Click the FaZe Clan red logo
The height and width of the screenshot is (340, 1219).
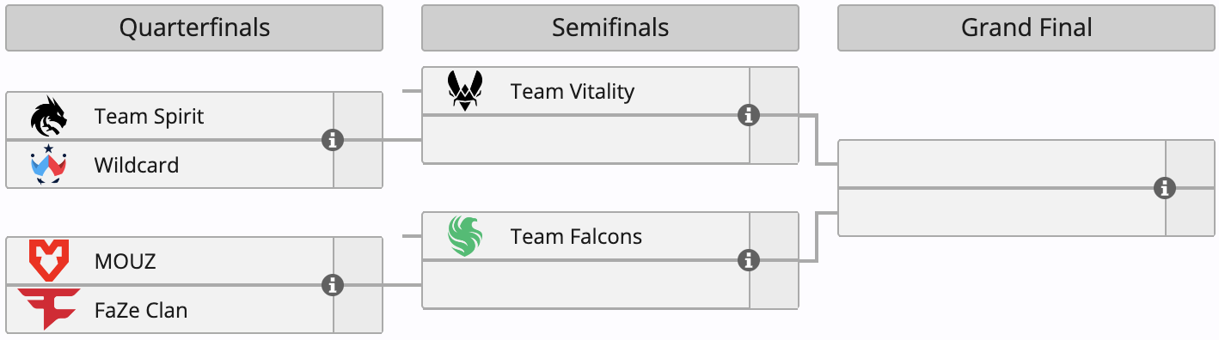pyautogui.click(x=49, y=310)
